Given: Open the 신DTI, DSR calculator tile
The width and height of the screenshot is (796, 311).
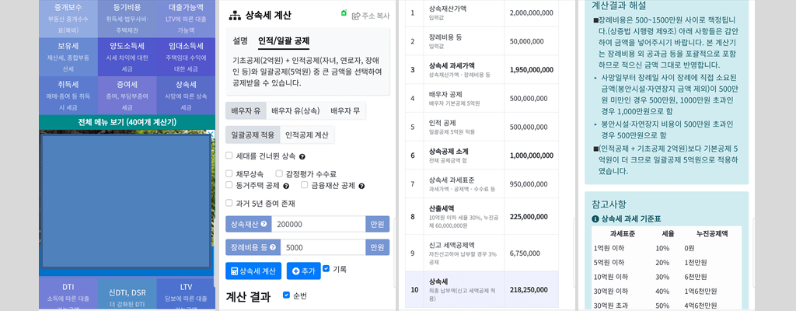Looking at the screenshot, I should pyautogui.click(x=127, y=293).
